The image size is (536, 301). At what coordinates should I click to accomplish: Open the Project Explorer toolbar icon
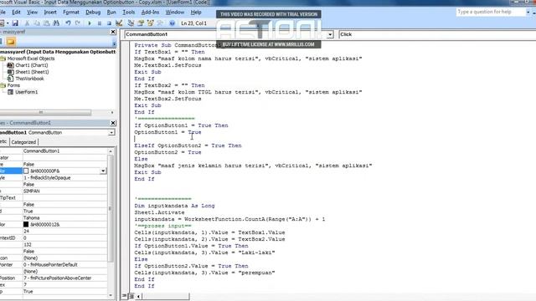131,23
